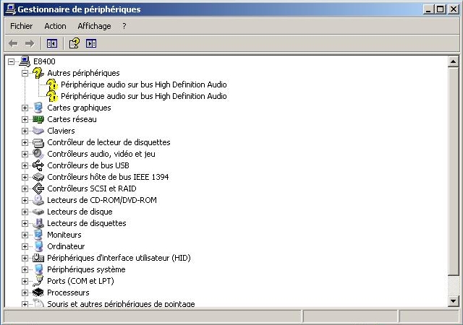This screenshot has width=463, height=325.
Task: Select Souris et autres périphériques de pointage
Action: tap(121, 304)
